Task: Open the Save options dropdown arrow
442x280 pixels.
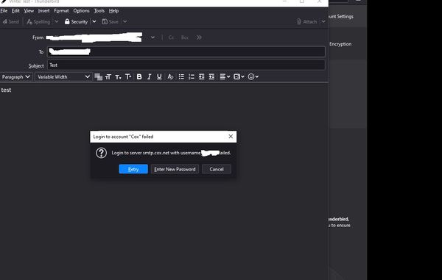Action: 125,21
